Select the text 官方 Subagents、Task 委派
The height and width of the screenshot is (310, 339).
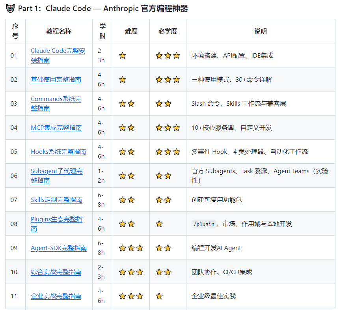coord(229,171)
